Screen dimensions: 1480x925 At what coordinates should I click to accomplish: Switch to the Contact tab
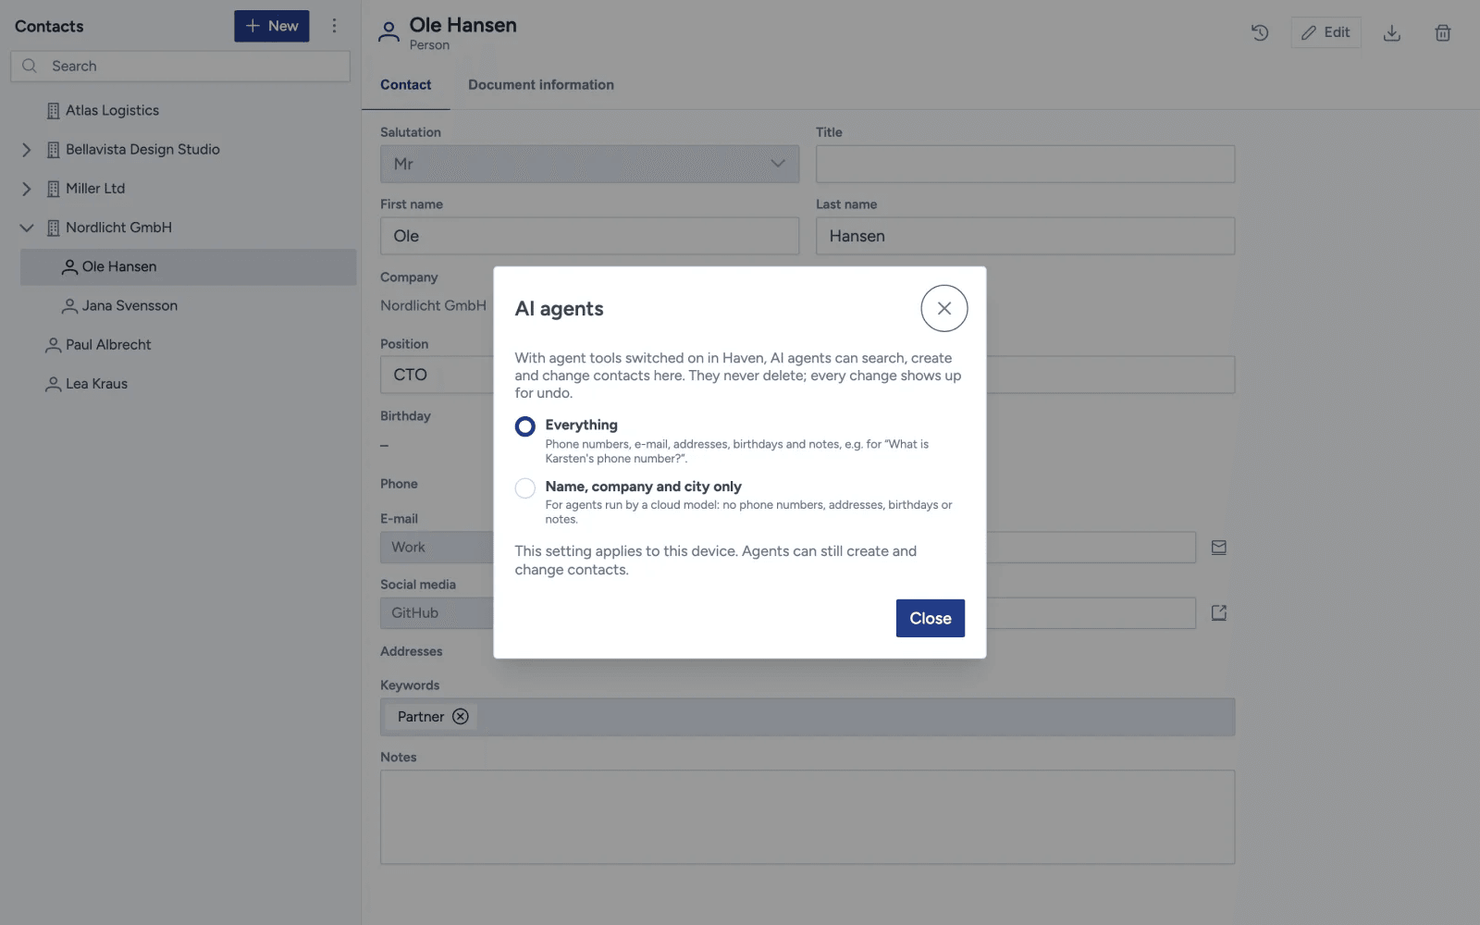[405, 84]
